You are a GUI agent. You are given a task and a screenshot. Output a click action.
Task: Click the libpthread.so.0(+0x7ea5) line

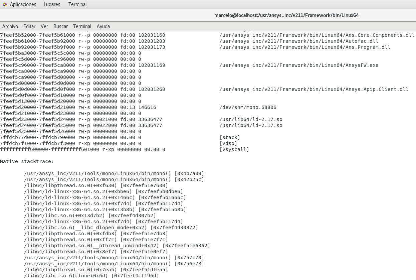(x=96, y=270)
